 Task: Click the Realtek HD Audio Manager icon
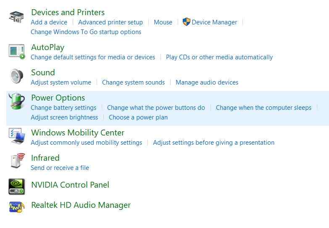click(x=17, y=207)
